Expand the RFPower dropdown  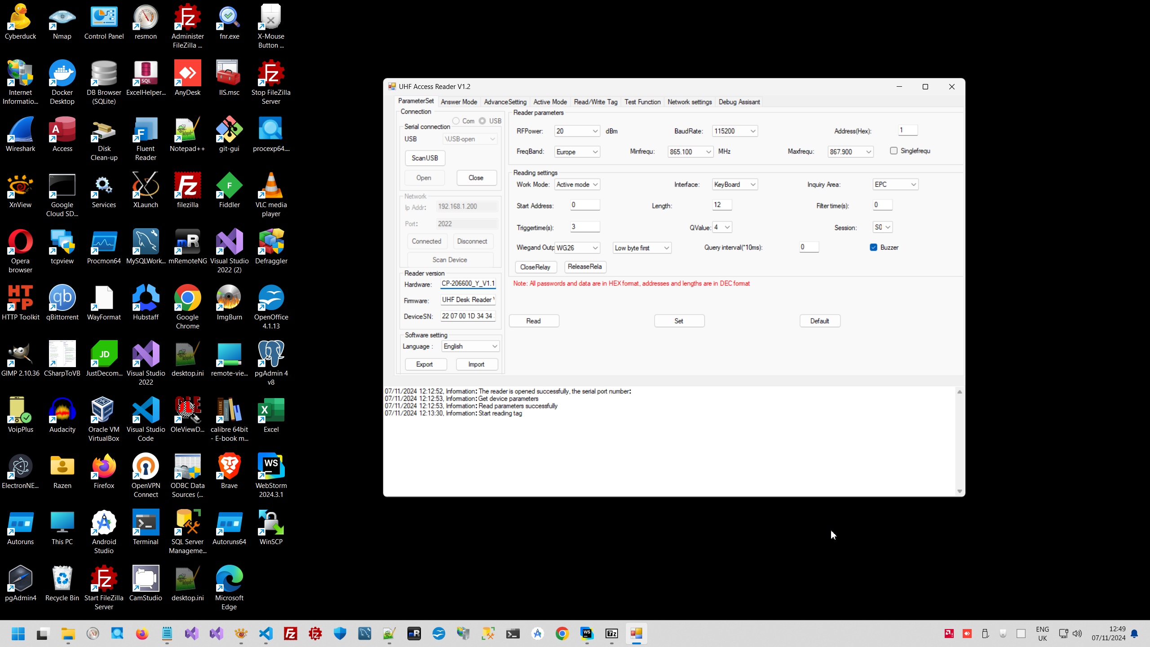[595, 131]
